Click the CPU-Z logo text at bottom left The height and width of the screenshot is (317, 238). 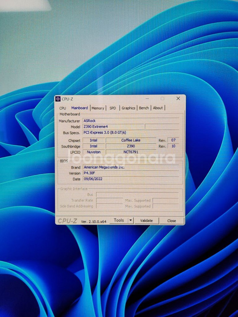(67, 221)
